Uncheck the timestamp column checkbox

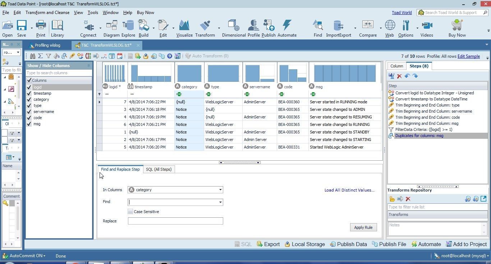(29, 93)
